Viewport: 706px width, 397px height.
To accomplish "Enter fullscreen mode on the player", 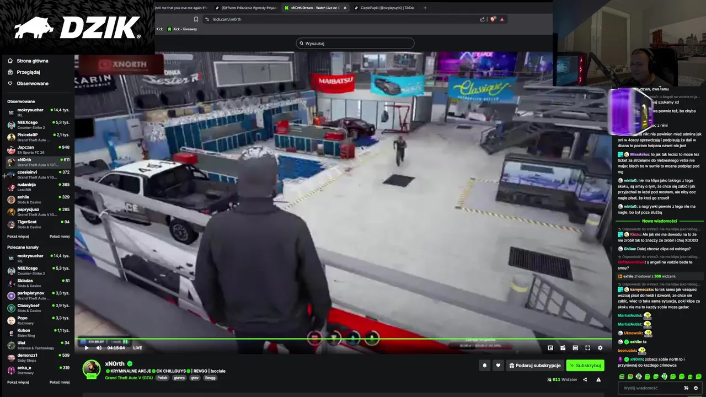I will tap(587, 348).
